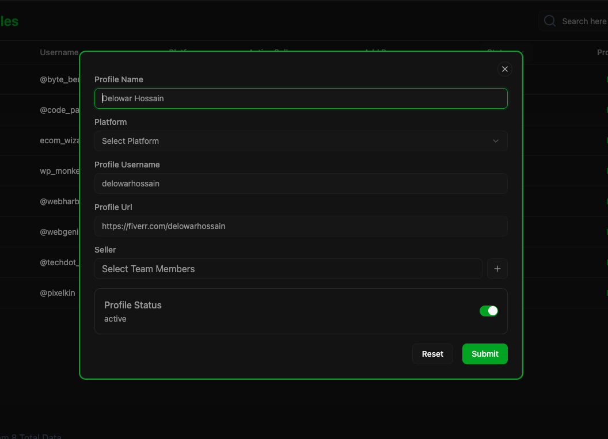Close the profile form dialog

point(504,69)
